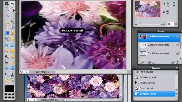
Task: Click the Журнал scrollbar up arrow
Action: tap(177, 72)
